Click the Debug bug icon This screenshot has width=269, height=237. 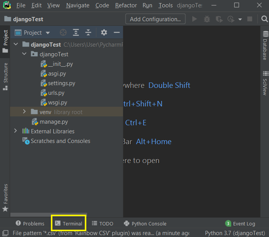tap(207, 19)
